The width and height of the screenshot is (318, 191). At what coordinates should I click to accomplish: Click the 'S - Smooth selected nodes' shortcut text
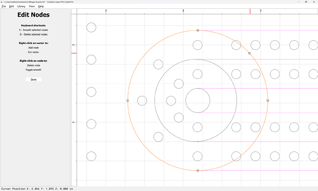coord(34,30)
